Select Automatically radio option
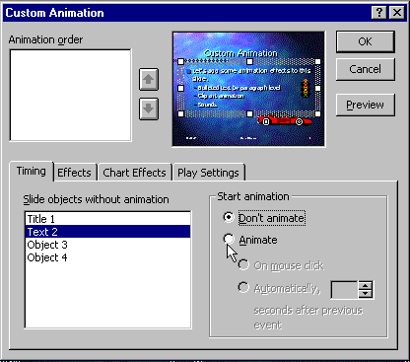Screen dimensions: 410x362 [x=243, y=287]
